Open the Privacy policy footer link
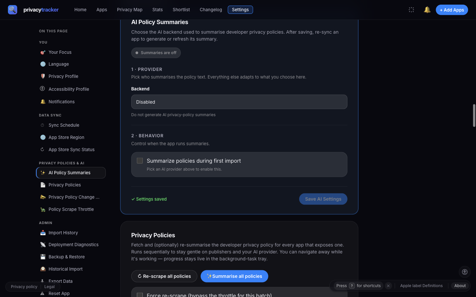476x297 pixels. click(x=24, y=286)
